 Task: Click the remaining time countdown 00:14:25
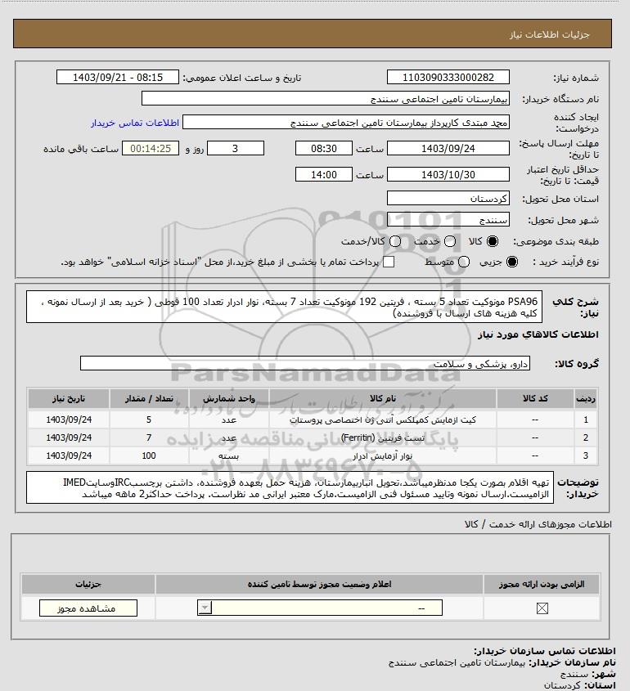[x=151, y=149]
